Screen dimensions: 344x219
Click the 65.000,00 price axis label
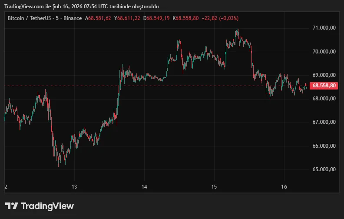(x=324, y=169)
